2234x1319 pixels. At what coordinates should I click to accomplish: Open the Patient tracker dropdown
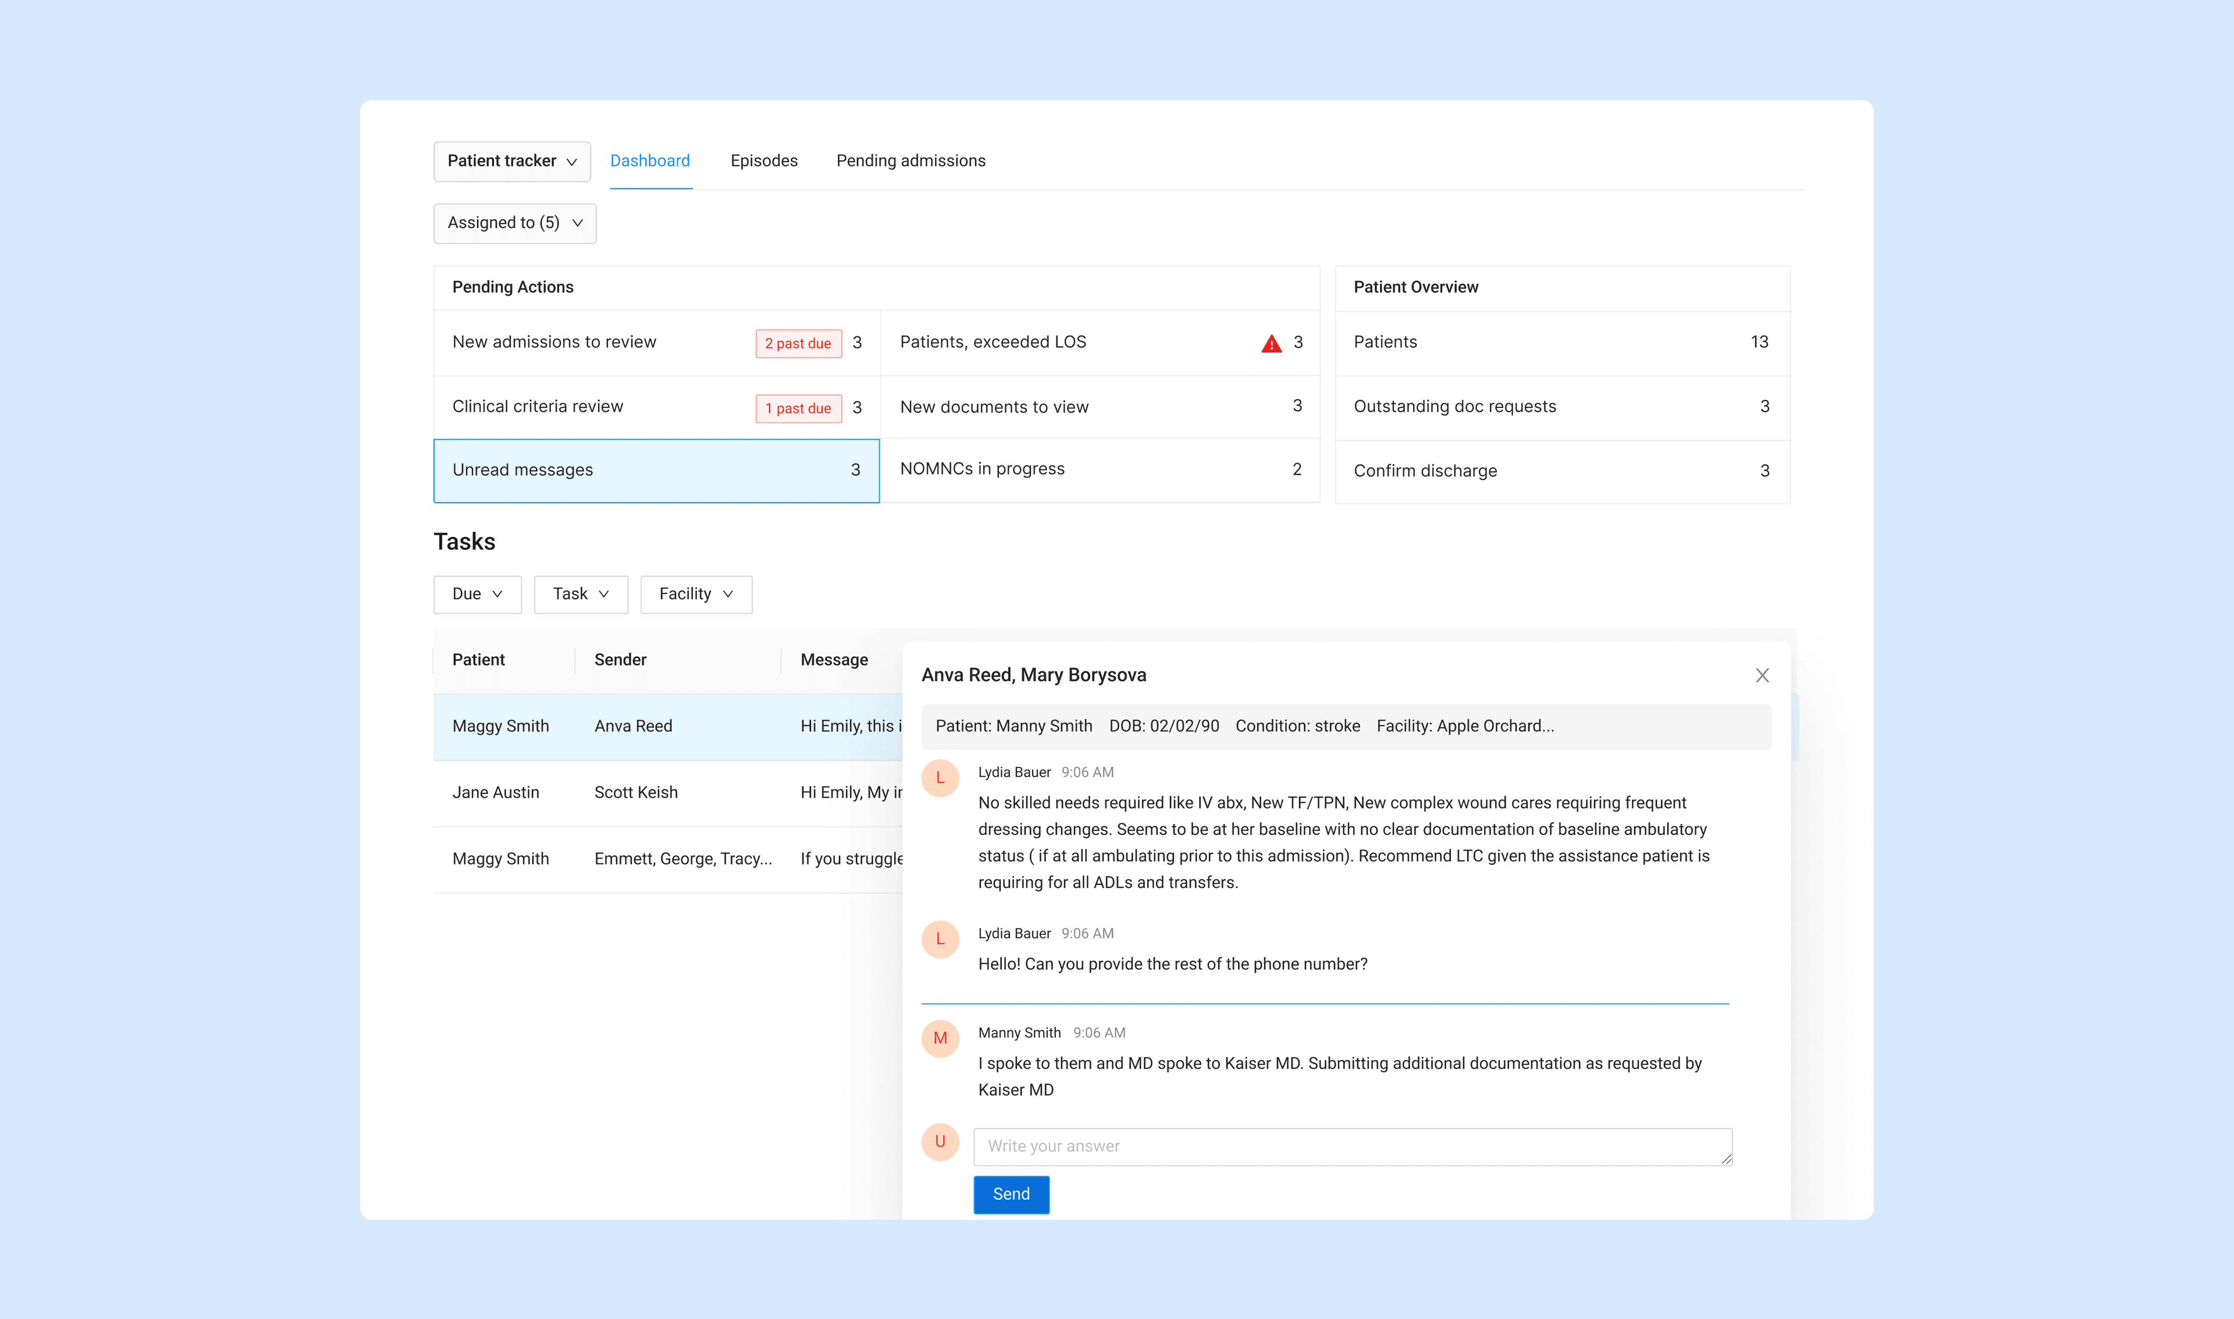coord(512,161)
